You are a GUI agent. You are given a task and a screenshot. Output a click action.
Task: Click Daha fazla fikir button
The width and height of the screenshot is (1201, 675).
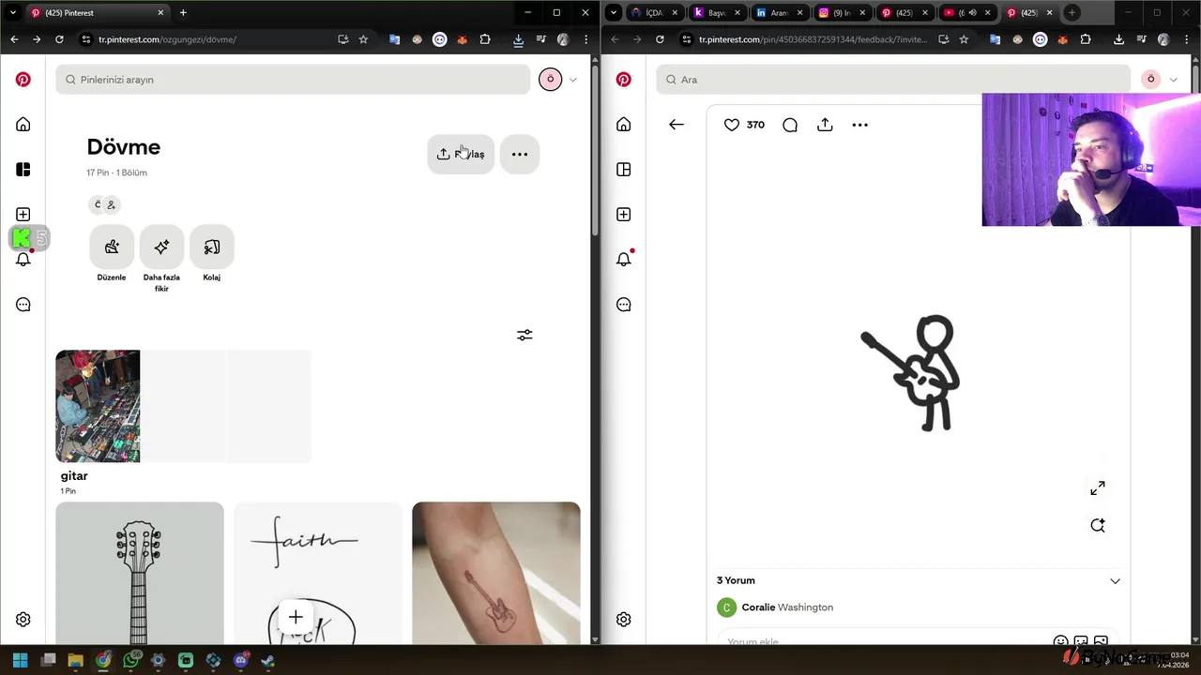tap(161, 247)
